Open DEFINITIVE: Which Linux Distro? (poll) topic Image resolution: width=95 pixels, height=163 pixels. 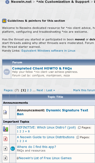46,127
